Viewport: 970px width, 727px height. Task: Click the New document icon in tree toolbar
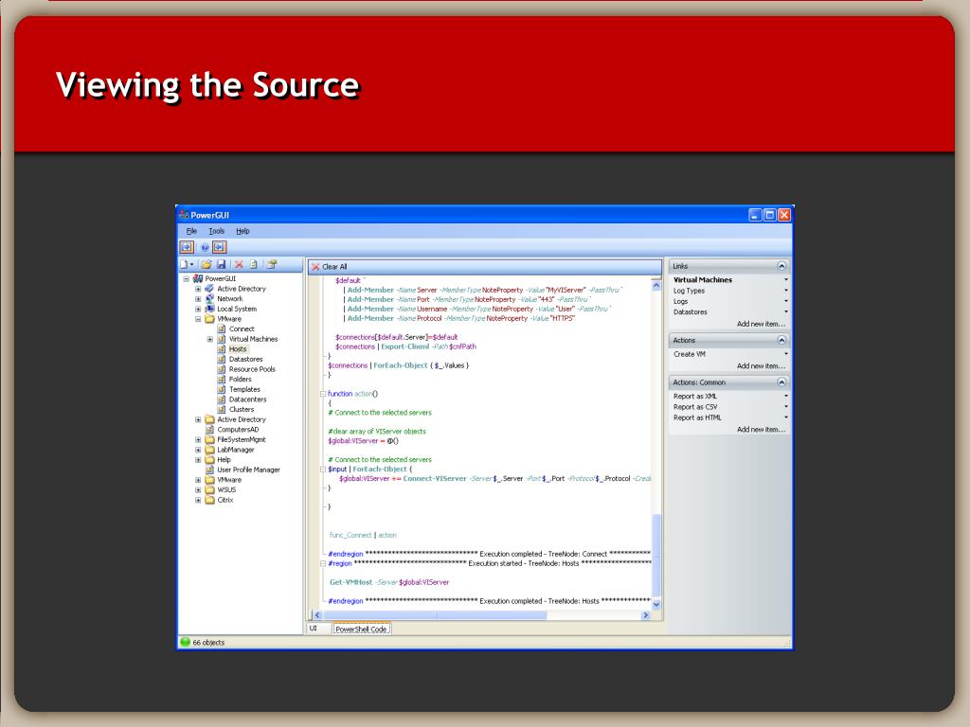click(x=184, y=265)
